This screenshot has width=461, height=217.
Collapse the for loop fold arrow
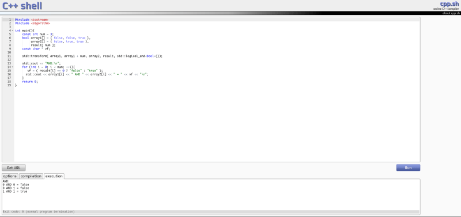point(13,67)
